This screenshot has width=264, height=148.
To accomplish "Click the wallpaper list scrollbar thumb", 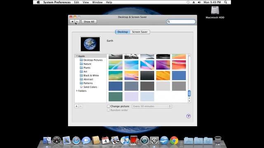I will pyautogui.click(x=189, y=93).
